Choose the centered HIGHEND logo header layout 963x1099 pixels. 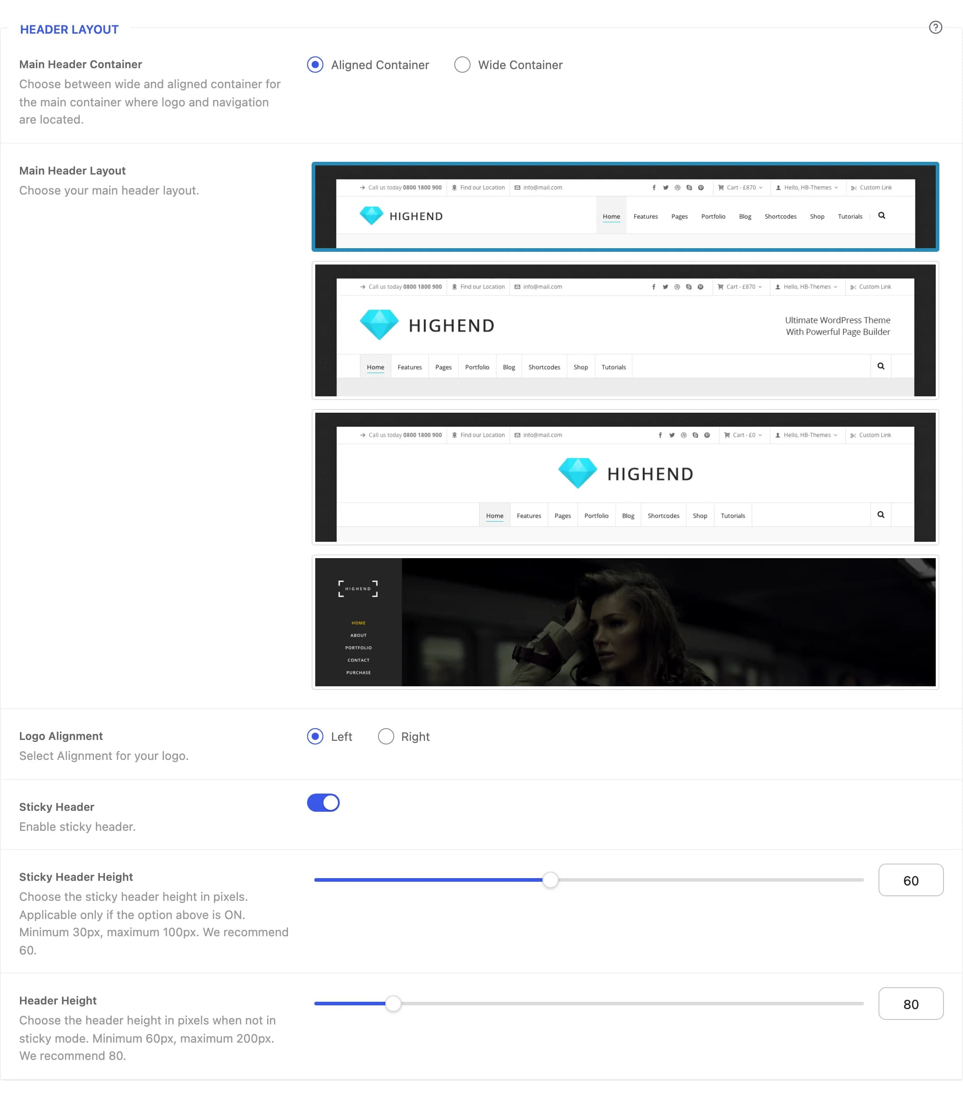(625, 477)
